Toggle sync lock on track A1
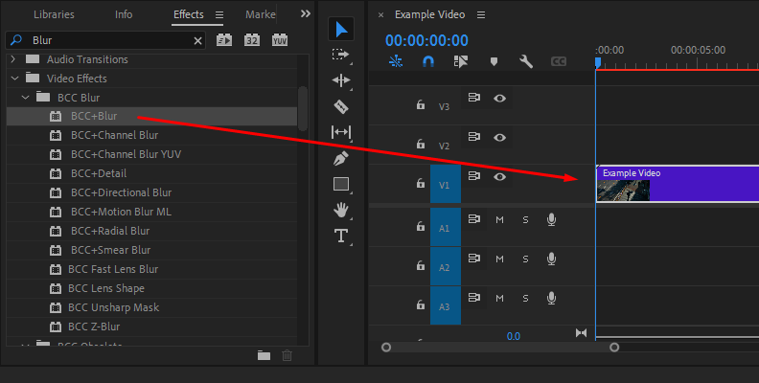 pyautogui.click(x=473, y=219)
